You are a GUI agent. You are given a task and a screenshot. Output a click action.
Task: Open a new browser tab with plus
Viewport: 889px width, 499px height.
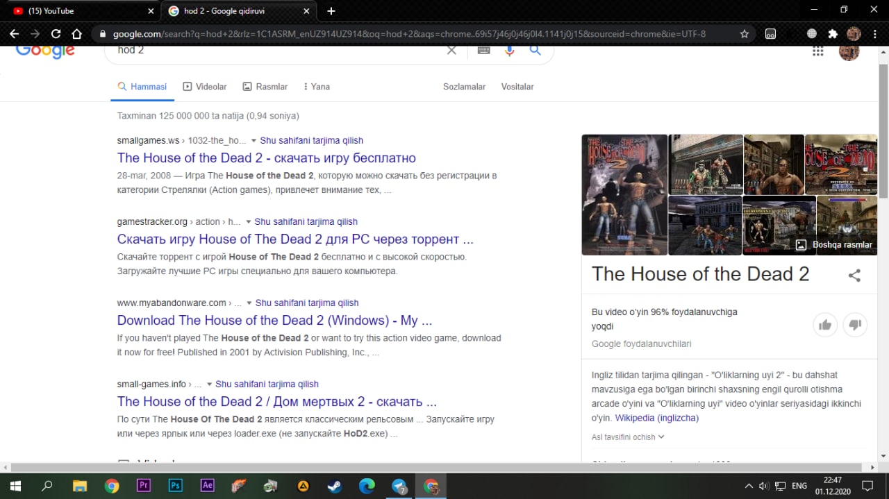coord(331,11)
